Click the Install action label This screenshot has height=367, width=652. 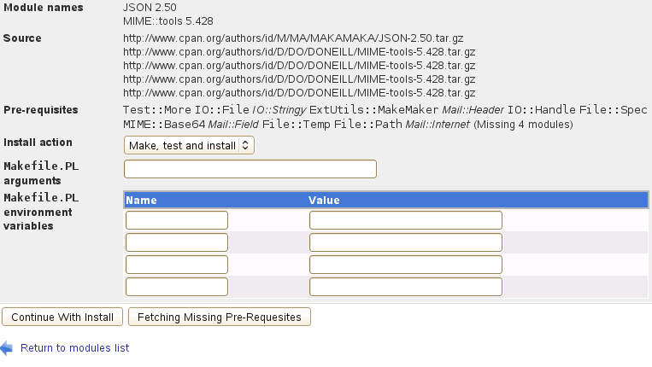pos(38,143)
